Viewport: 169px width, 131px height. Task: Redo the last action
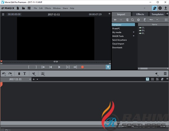point(10,74)
